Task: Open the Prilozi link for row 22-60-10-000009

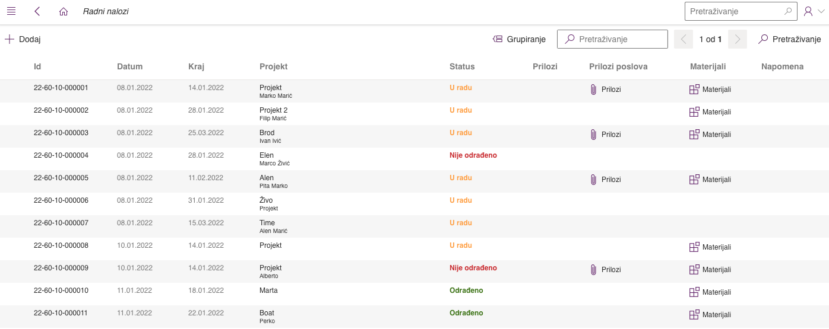Action: [x=610, y=270]
